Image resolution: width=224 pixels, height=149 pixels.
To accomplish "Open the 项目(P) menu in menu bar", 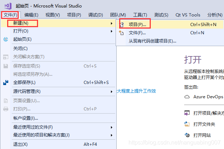I will point(74,15).
